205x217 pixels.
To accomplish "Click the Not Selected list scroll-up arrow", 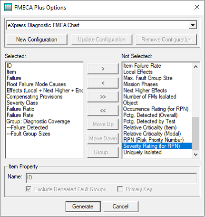I will (195, 67).
